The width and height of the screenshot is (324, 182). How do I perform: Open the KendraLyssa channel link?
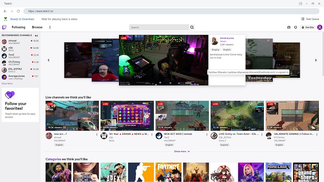pyautogui.click(x=227, y=38)
